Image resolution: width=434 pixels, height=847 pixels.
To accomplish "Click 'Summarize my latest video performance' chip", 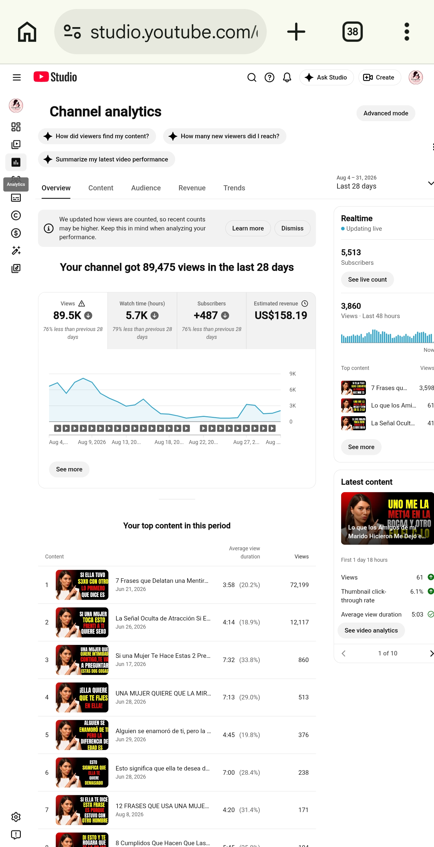I will pyautogui.click(x=106, y=159).
